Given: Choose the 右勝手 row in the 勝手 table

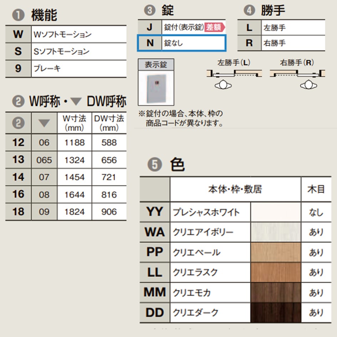Looking at the screenshot, I should 281,43.
